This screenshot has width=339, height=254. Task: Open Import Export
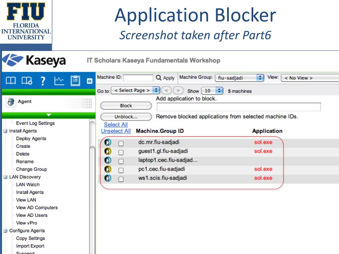tap(30, 246)
